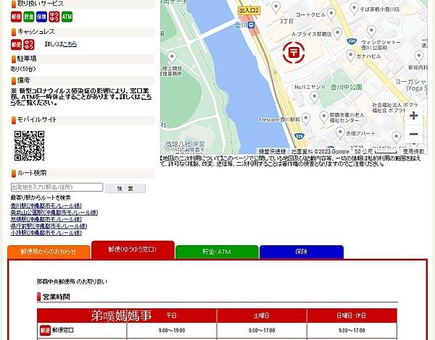Image resolution: width=435 pixels, height=340 pixels.
Task: Follow the cashless 詳しくはこちら link
Action: pos(70,44)
